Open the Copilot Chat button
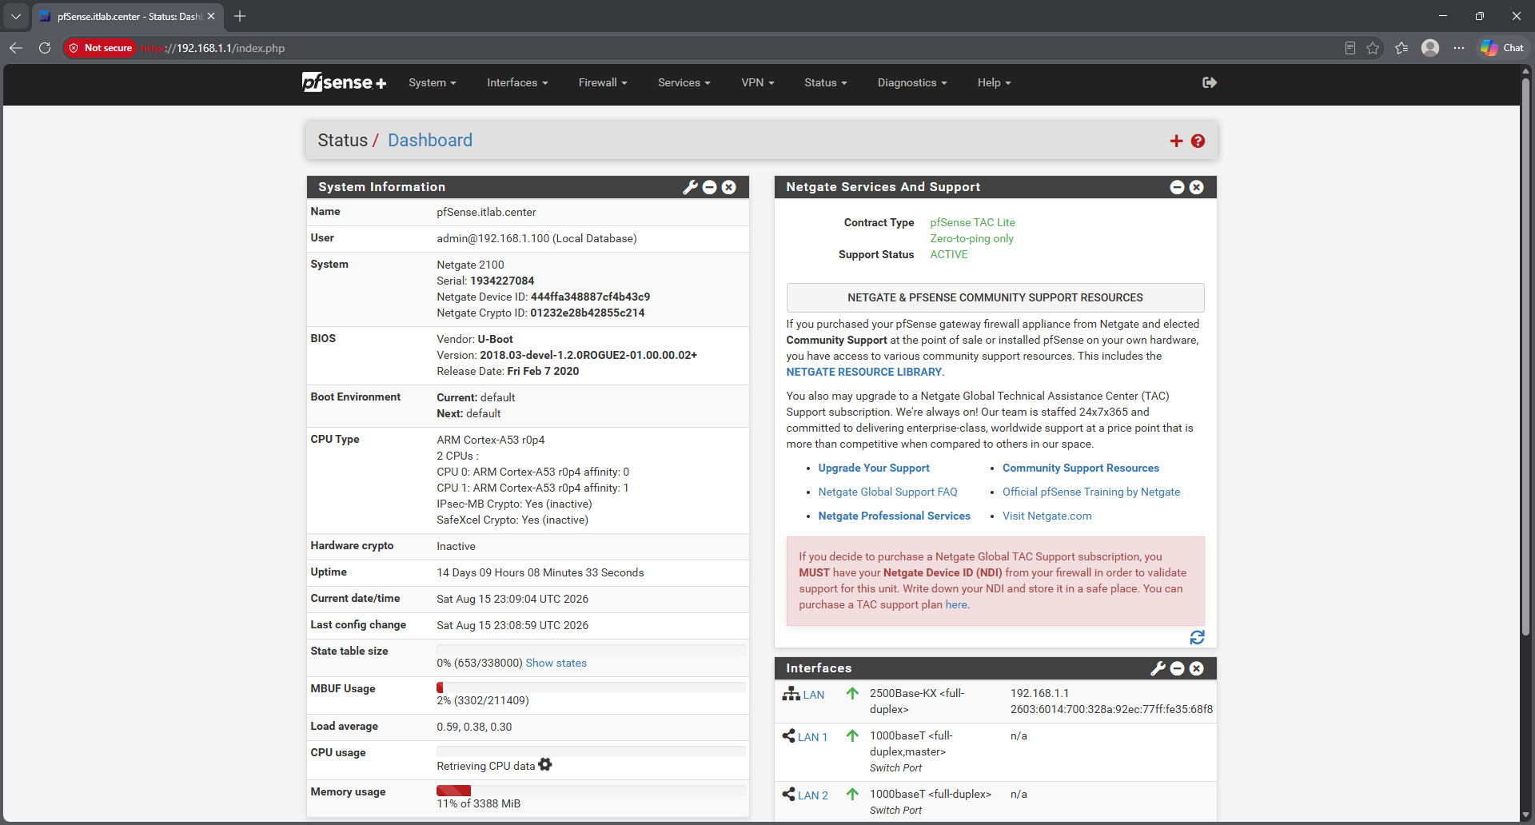Viewport: 1535px width, 825px height. click(1502, 48)
